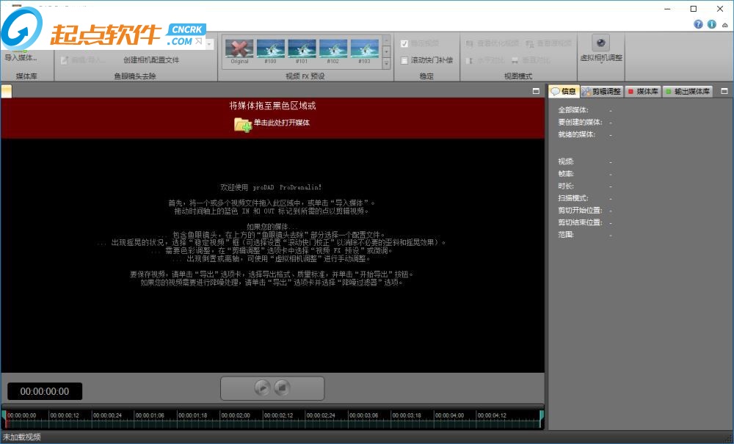The height and width of the screenshot is (444, 734).
Task: Switch to the 信息 info tab
Action: (x=564, y=91)
